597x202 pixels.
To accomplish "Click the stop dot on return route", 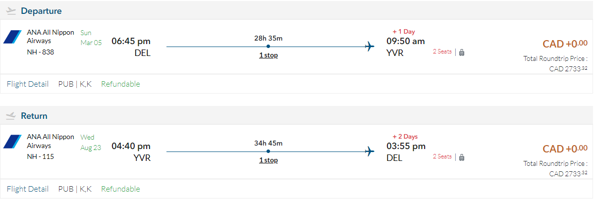I will click(x=268, y=151).
